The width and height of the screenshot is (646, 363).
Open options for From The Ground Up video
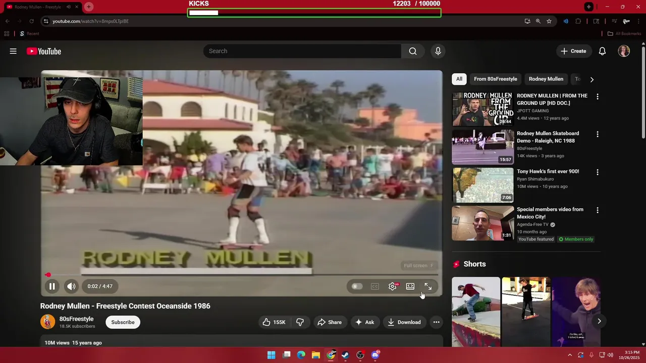[x=598, y=96]
